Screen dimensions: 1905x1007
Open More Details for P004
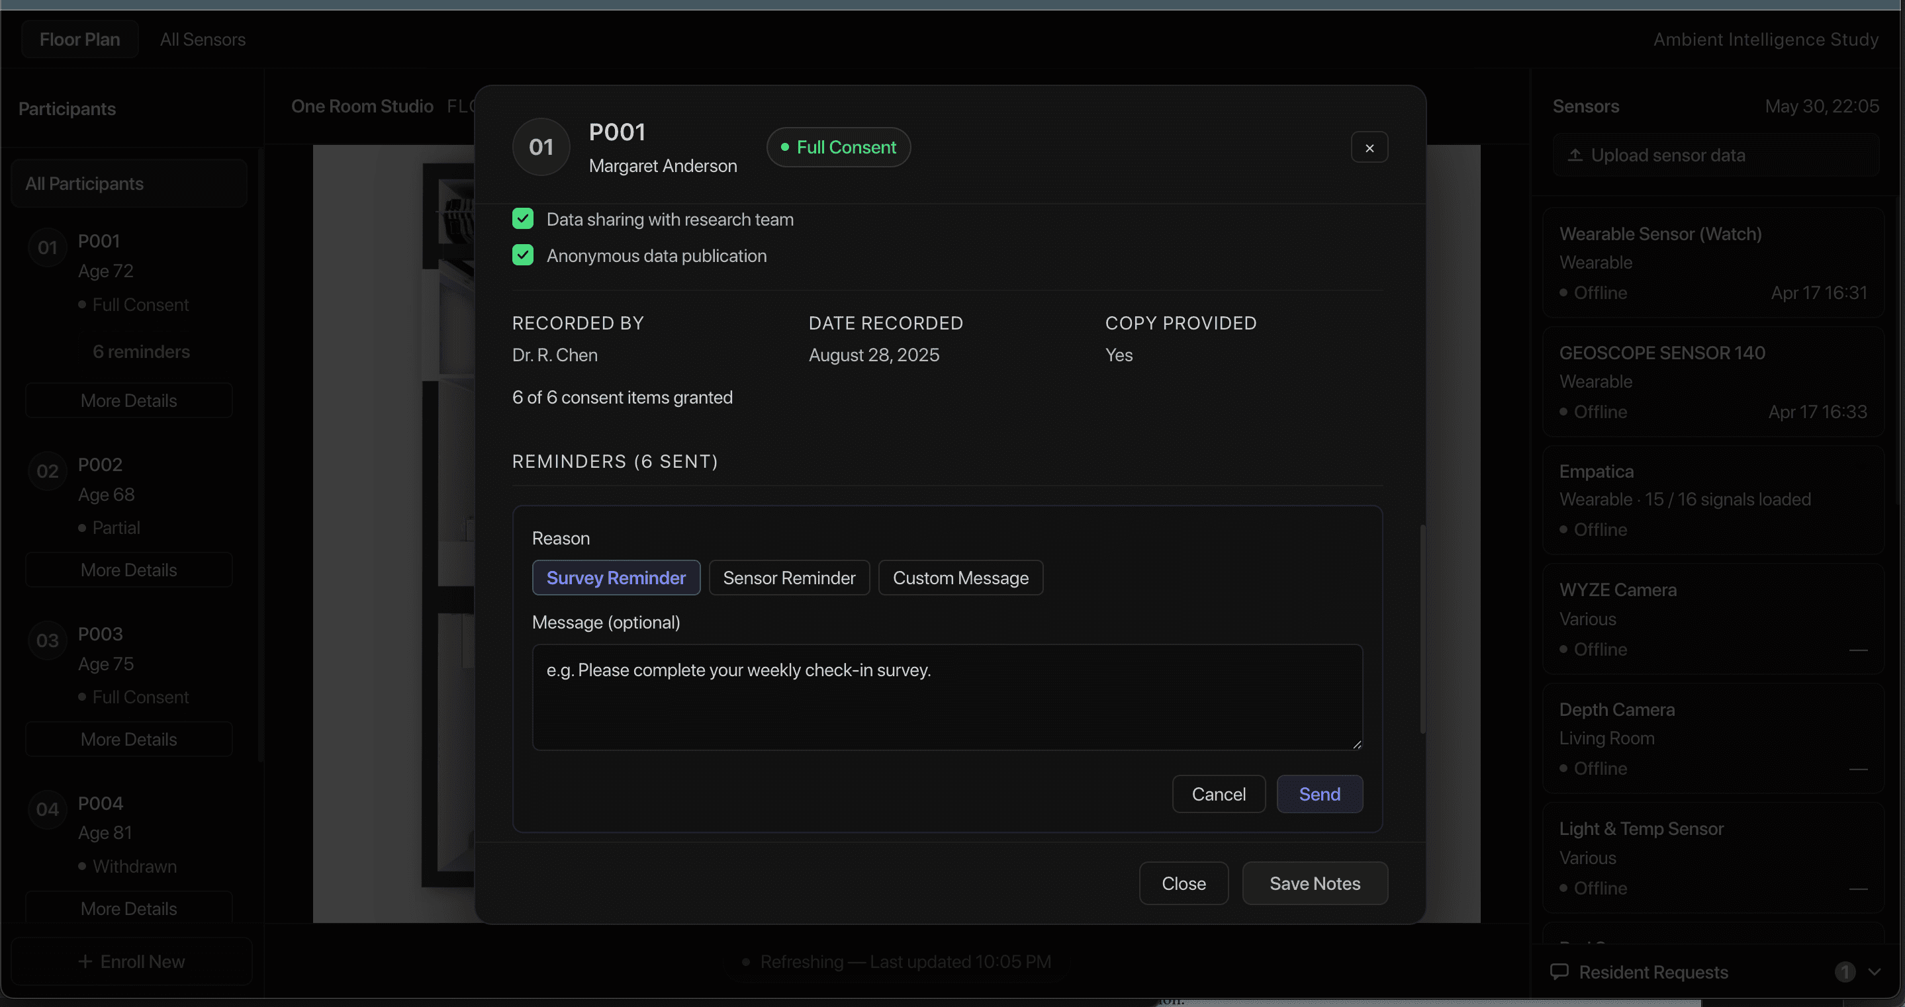128,908
